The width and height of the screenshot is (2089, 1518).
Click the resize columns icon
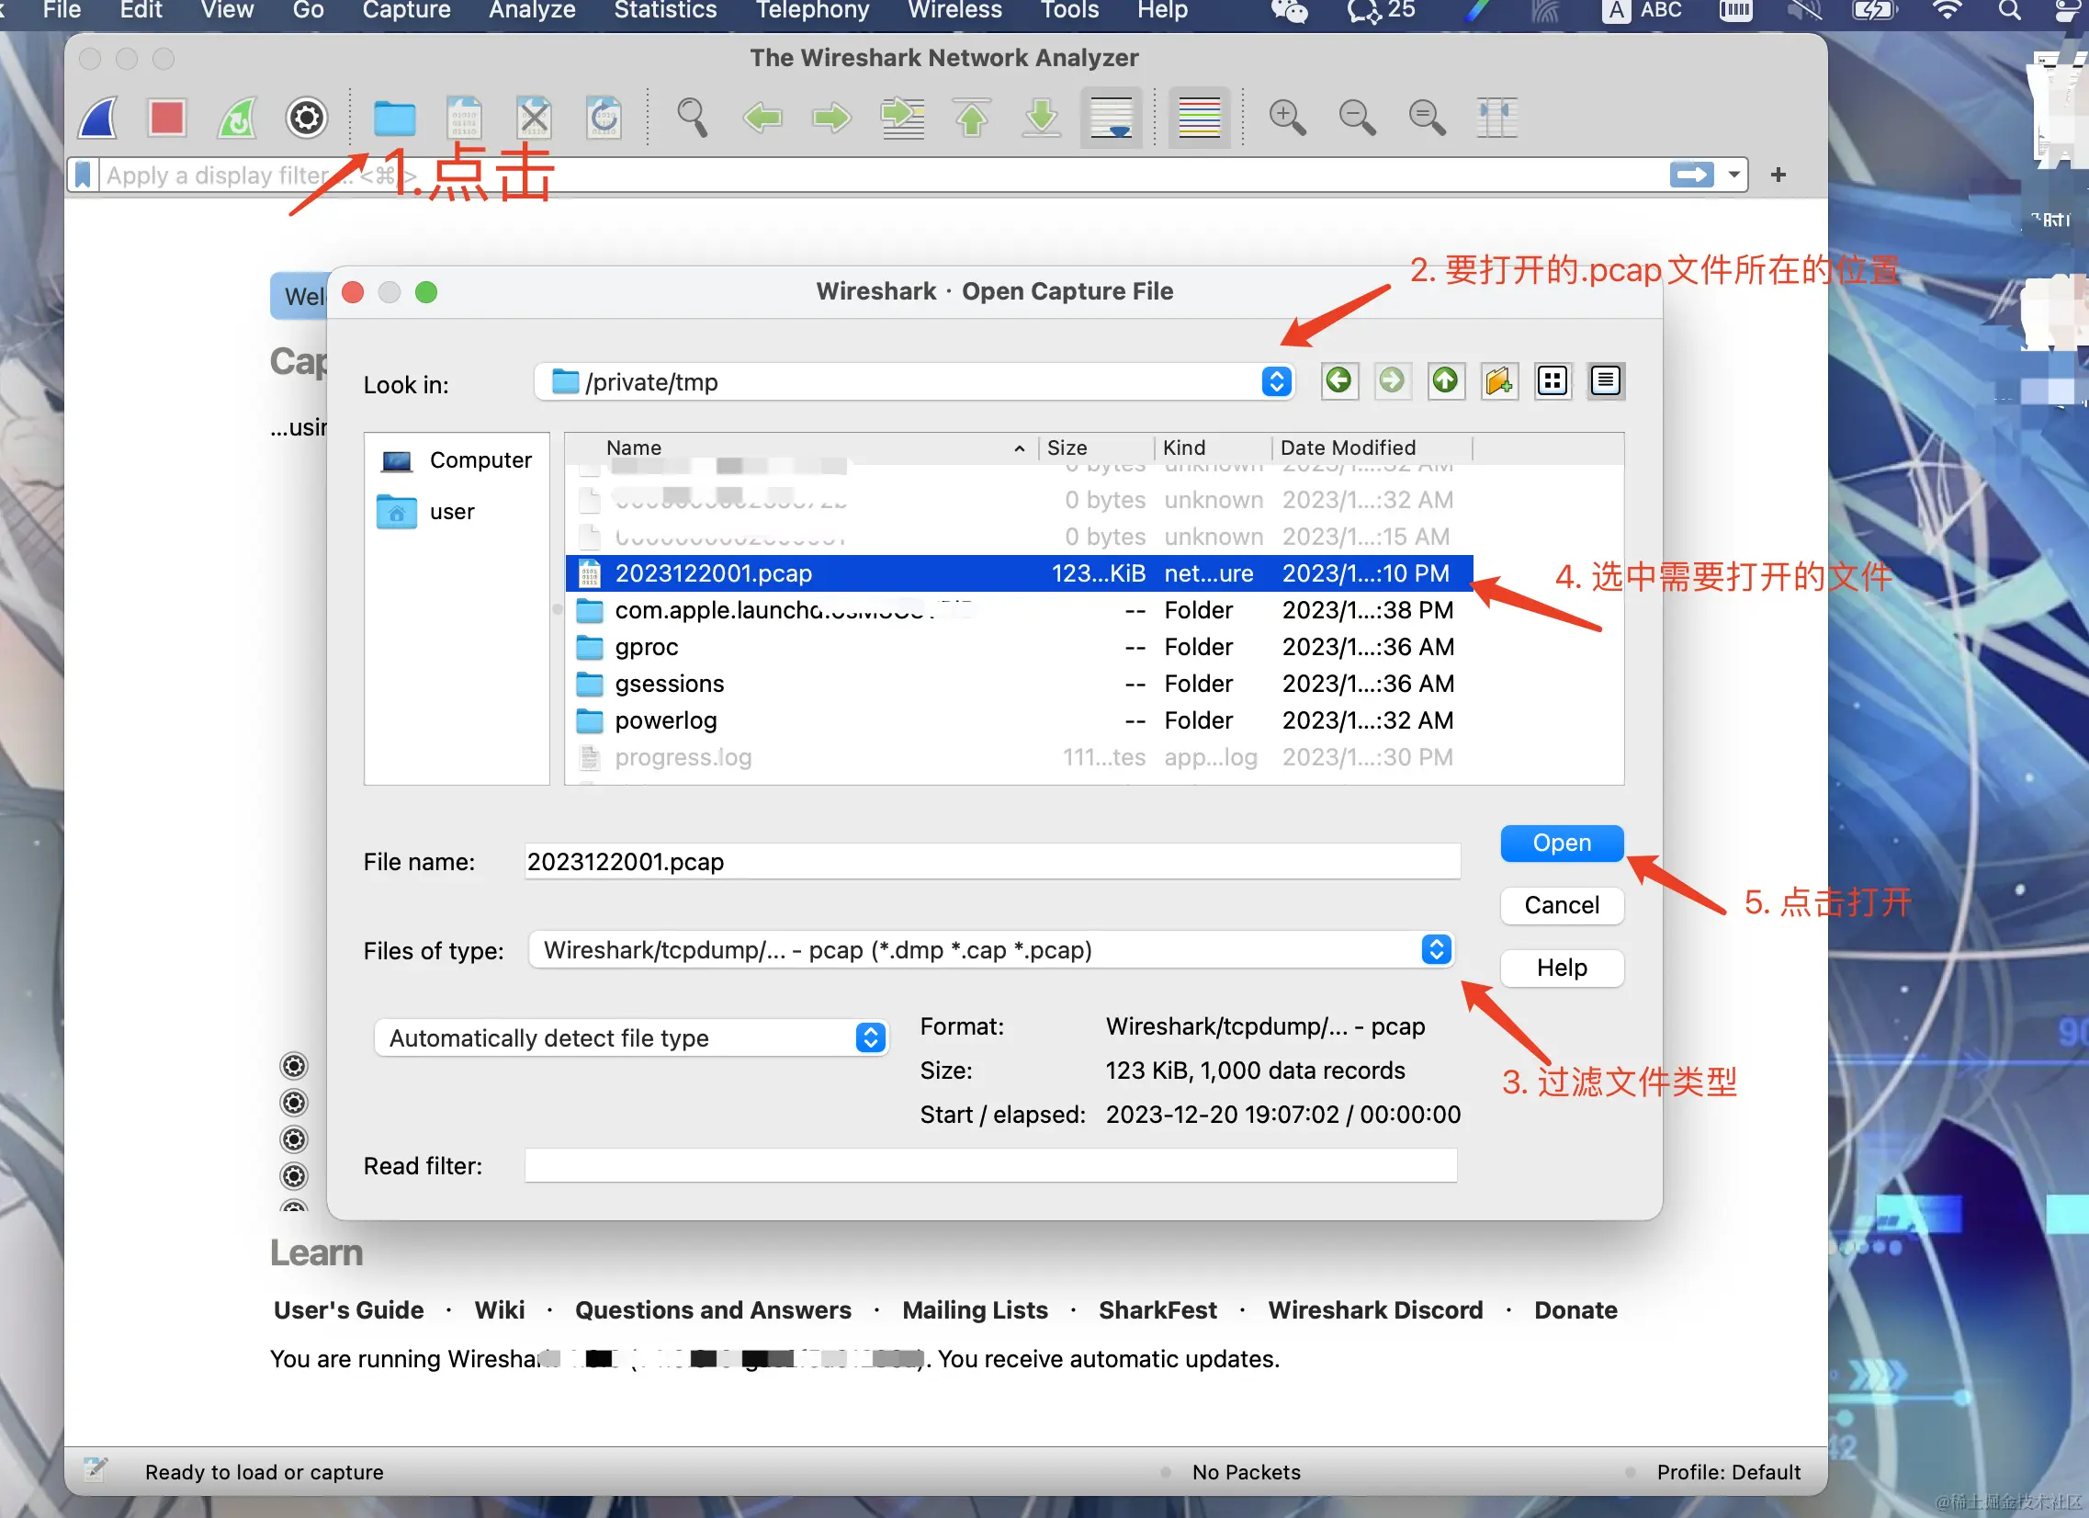click(1496, 118)
